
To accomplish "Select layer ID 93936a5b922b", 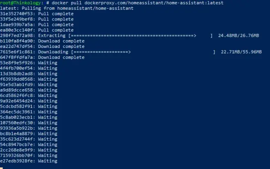I will click(16, 128).
